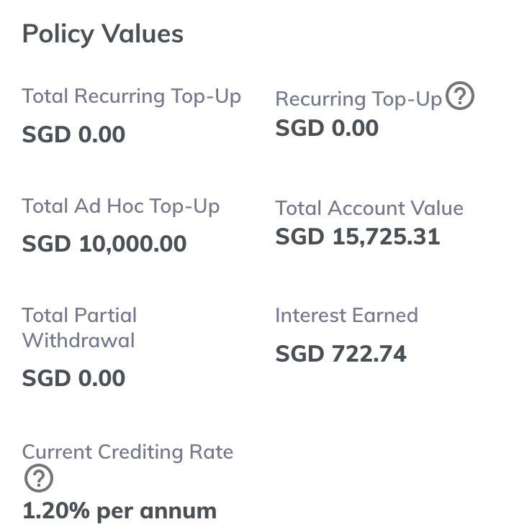Viewport: 514px width, 532px height.
Task: Click the SGD 0.00 value below Recurring Top-Up
Action: pos(327,128)
